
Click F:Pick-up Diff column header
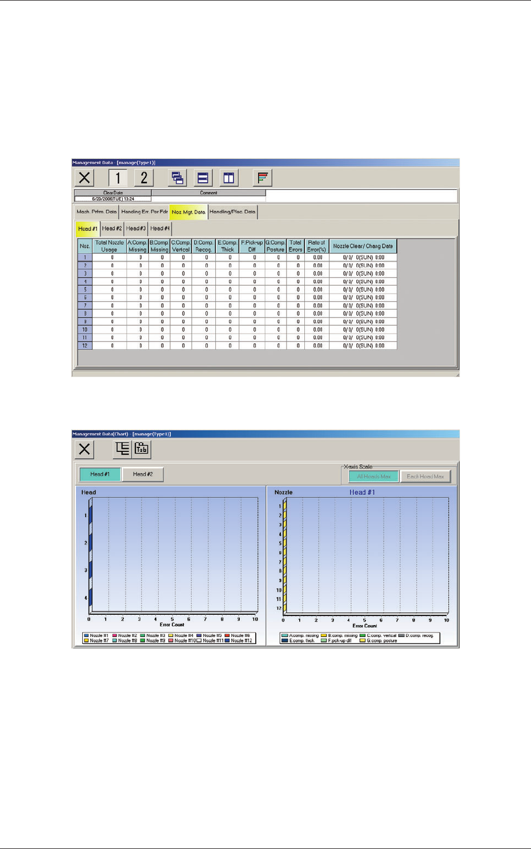click(x=252, y=246)
